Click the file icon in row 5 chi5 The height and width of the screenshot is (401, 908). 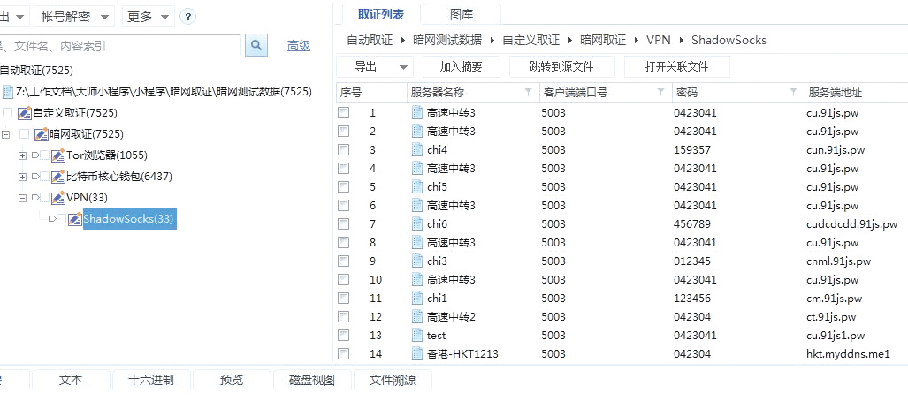(x=417, y=187)
